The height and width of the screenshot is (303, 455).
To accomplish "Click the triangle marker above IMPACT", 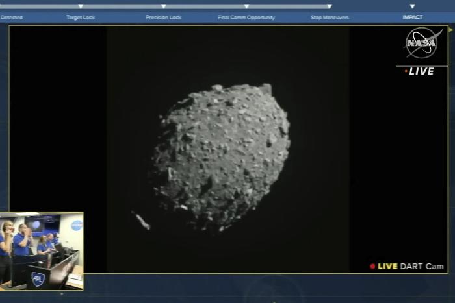I will coord(412,6).
